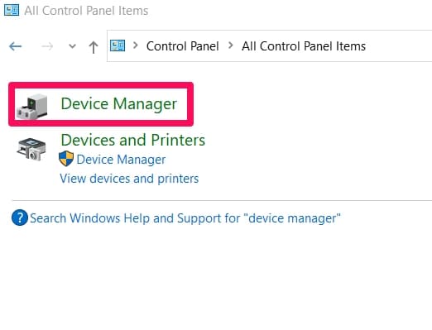
Task: Click the Control Panel icon in address bar
Action: (118, 45)
